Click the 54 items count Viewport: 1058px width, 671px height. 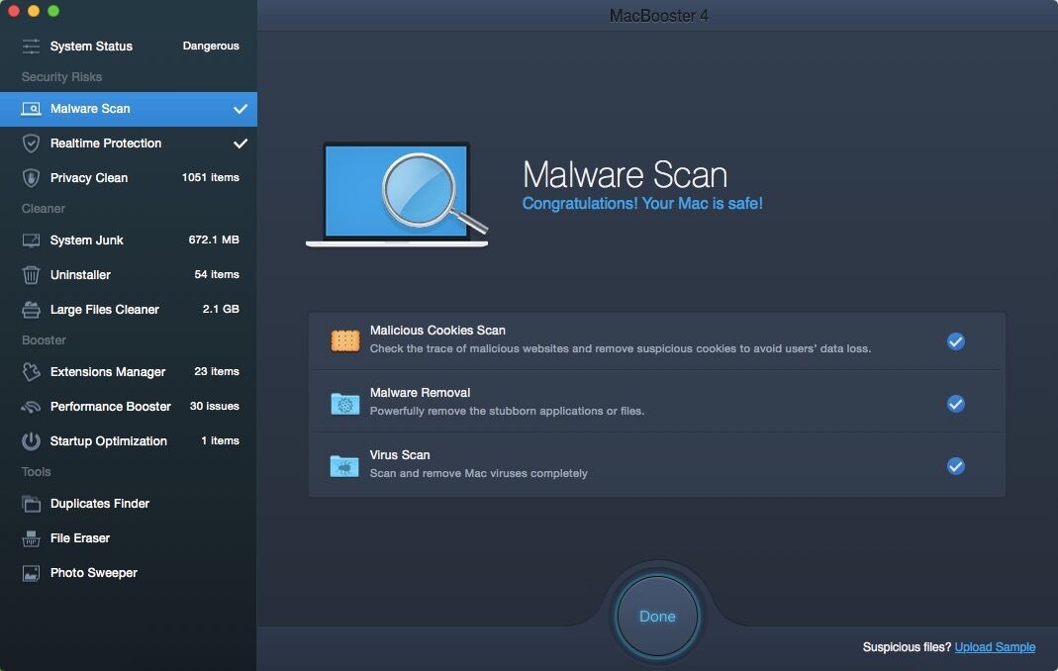coord(217,274)
